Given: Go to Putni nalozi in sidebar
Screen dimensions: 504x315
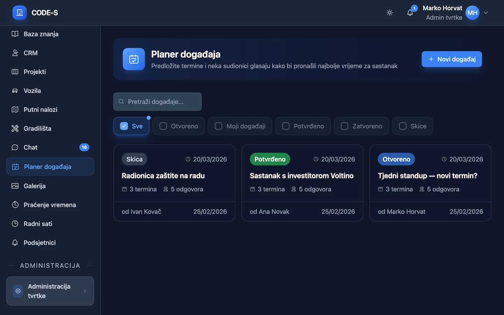Looking at the screenshot, I should pyautogui.click(x=40, y=109).
